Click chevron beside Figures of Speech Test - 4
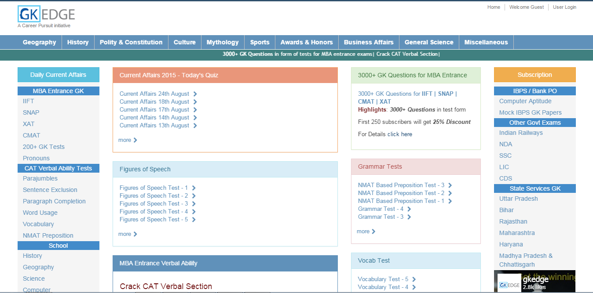Viewport: 593px width, 293px height. tap(194, 212)
